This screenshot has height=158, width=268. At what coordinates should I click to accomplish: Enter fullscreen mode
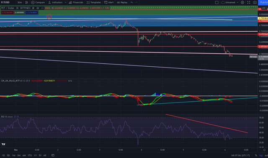click(x=249, y=3)
